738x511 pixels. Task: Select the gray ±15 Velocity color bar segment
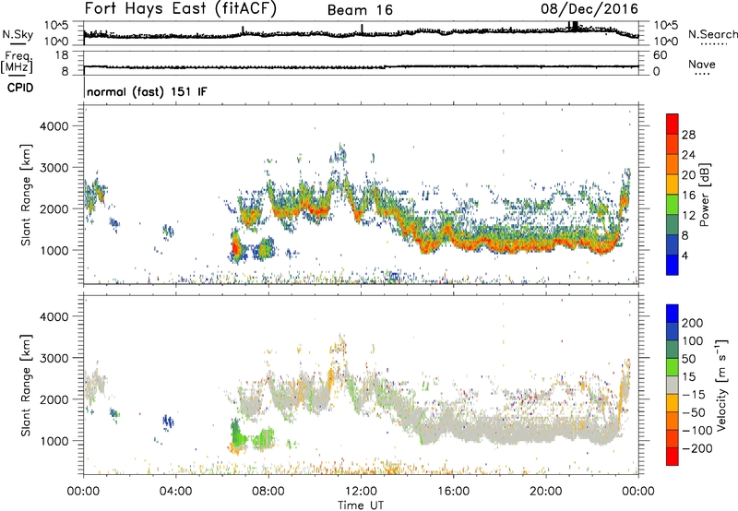pos(673,386)
